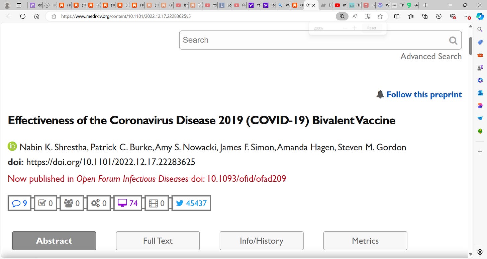Open the community people counter showing 0
This screenshot has height=259, width=487.
pos(72,203)
